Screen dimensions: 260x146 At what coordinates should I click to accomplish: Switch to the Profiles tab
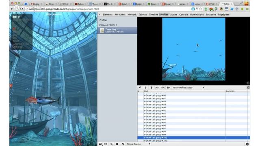coord(164,15)
